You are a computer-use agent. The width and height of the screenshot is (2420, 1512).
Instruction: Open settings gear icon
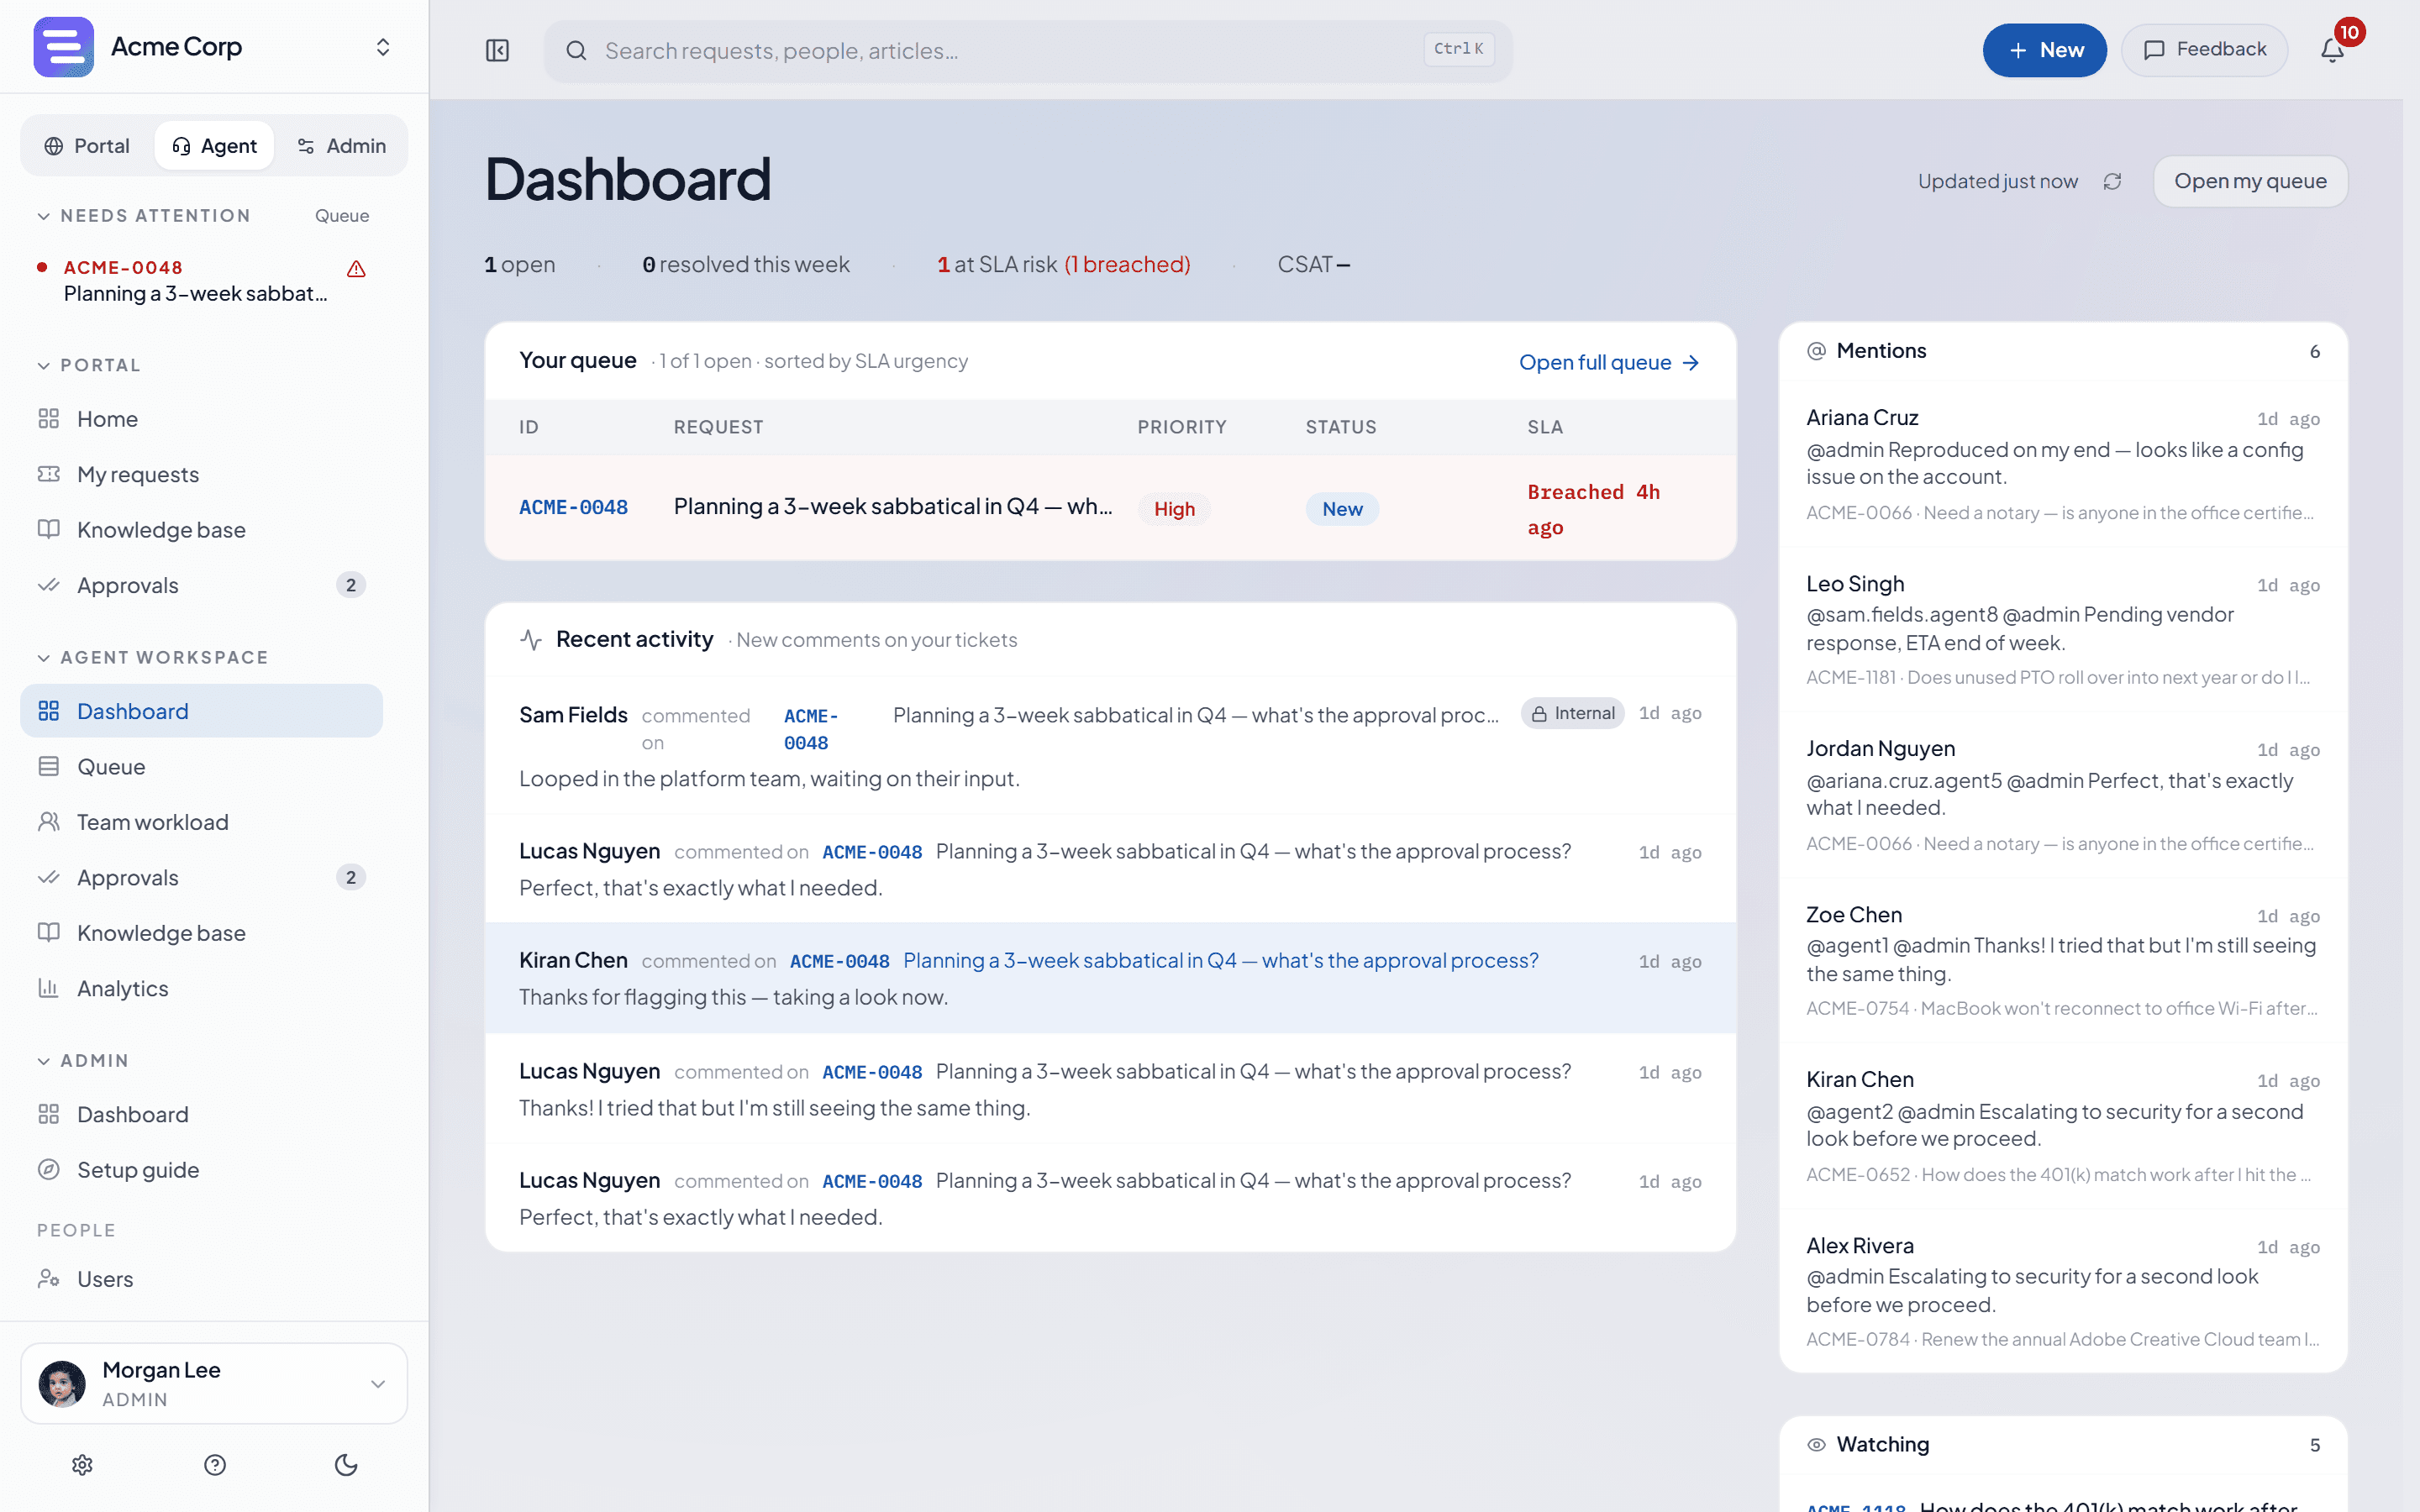[x=82, y=1465]
